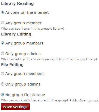Click the 'Any group member' label under Library Reading

(x=23, y=23)
